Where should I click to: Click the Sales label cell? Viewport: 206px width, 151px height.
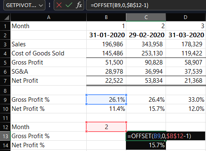(48, 44)
